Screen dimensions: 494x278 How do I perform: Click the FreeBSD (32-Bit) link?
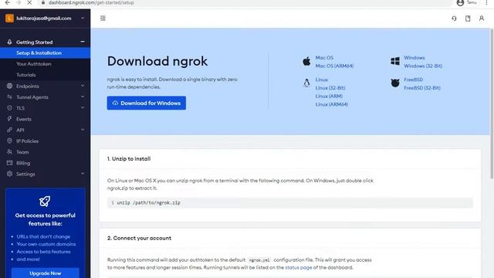click(422, 88)
